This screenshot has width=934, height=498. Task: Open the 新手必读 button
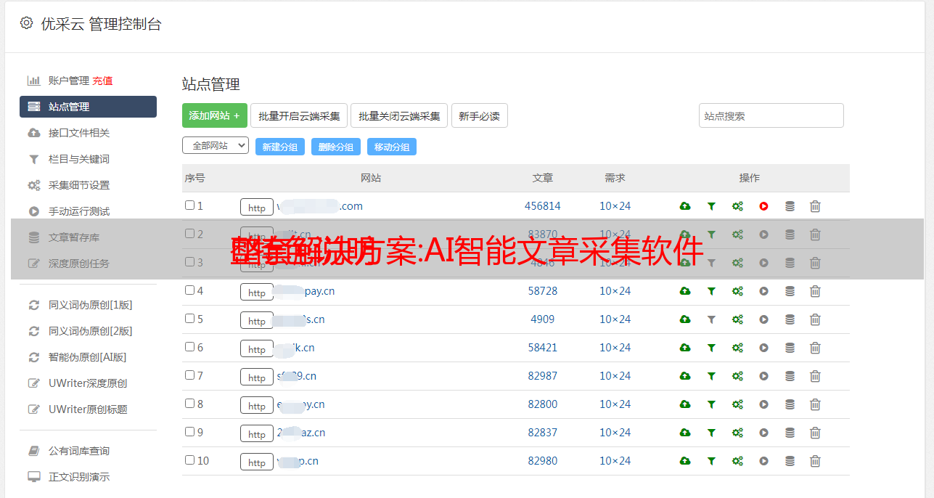pyautogui.click(x=480, y=115)
